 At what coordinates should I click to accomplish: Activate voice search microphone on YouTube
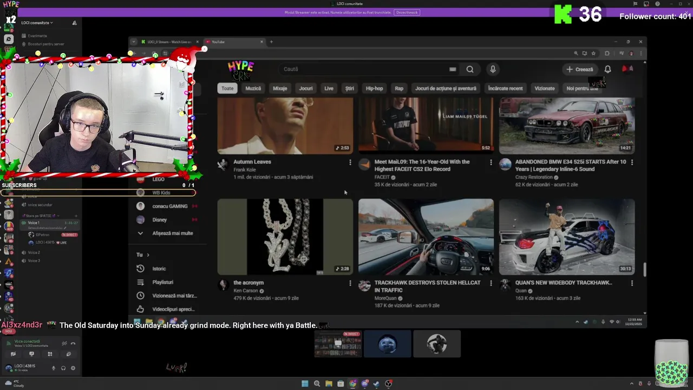[x=493, y=69]
